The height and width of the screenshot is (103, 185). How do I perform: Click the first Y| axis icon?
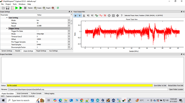click(x=88, y=15)
